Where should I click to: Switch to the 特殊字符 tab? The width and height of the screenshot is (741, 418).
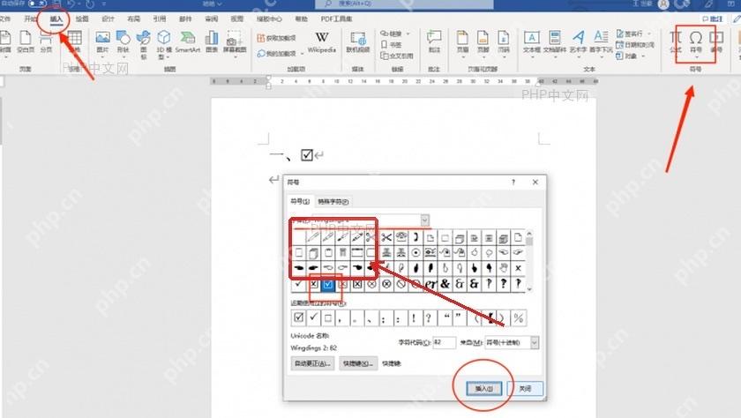333,202
